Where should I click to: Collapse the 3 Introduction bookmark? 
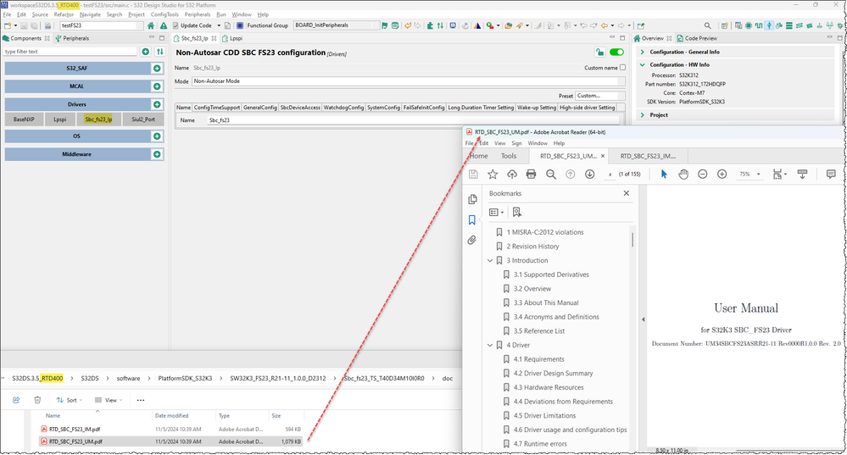tap(490, 261)
